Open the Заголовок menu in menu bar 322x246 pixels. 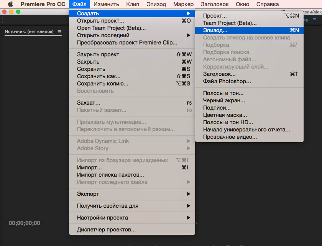[x=215, y=4]
